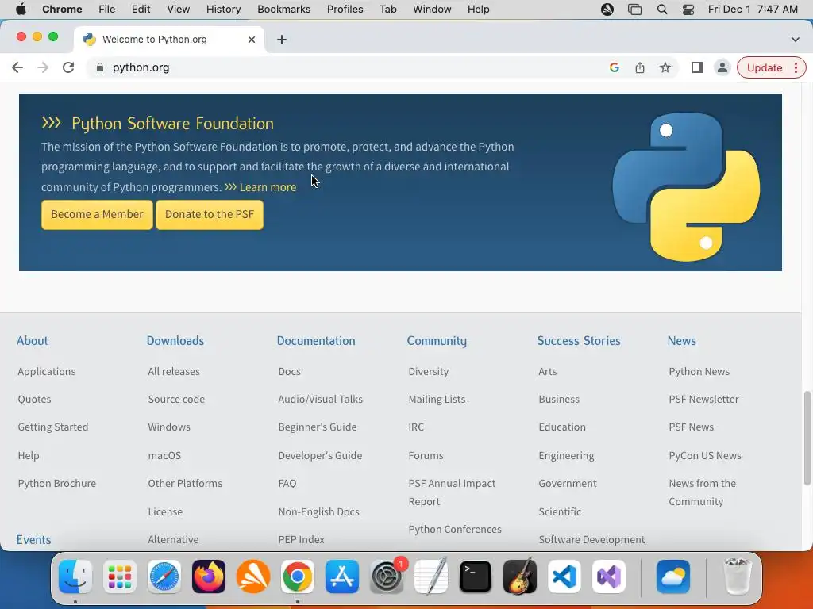The width and height of the screenshot is (813, 609).
Task: Click the page vertical scrollbar thumb
Action: click(x=807, y=438)
